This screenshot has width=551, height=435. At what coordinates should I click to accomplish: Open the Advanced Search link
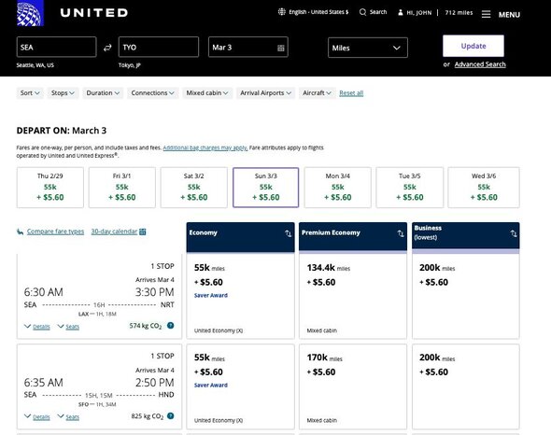[480, 64]
